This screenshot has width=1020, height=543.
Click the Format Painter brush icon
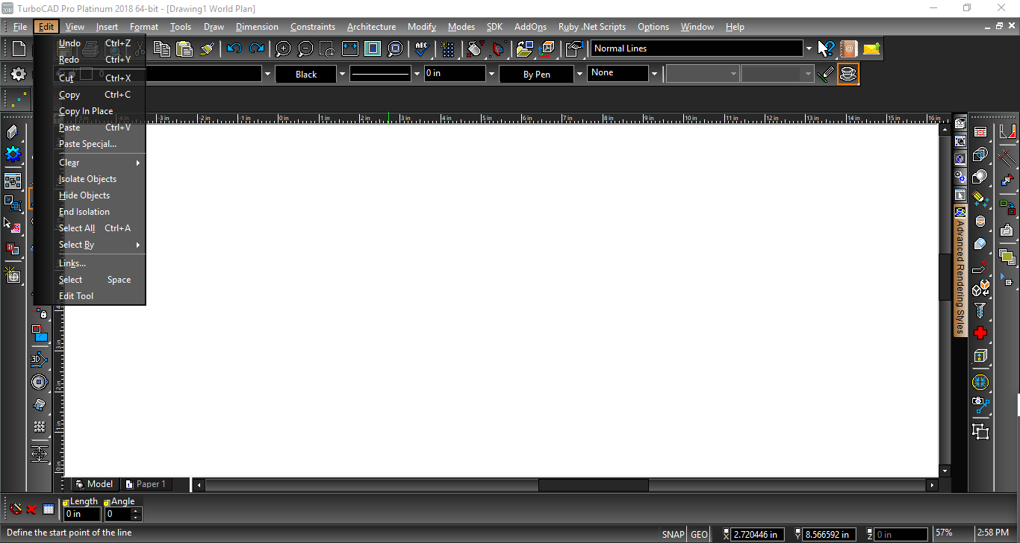pyautogui.click(x=208, y=48)
